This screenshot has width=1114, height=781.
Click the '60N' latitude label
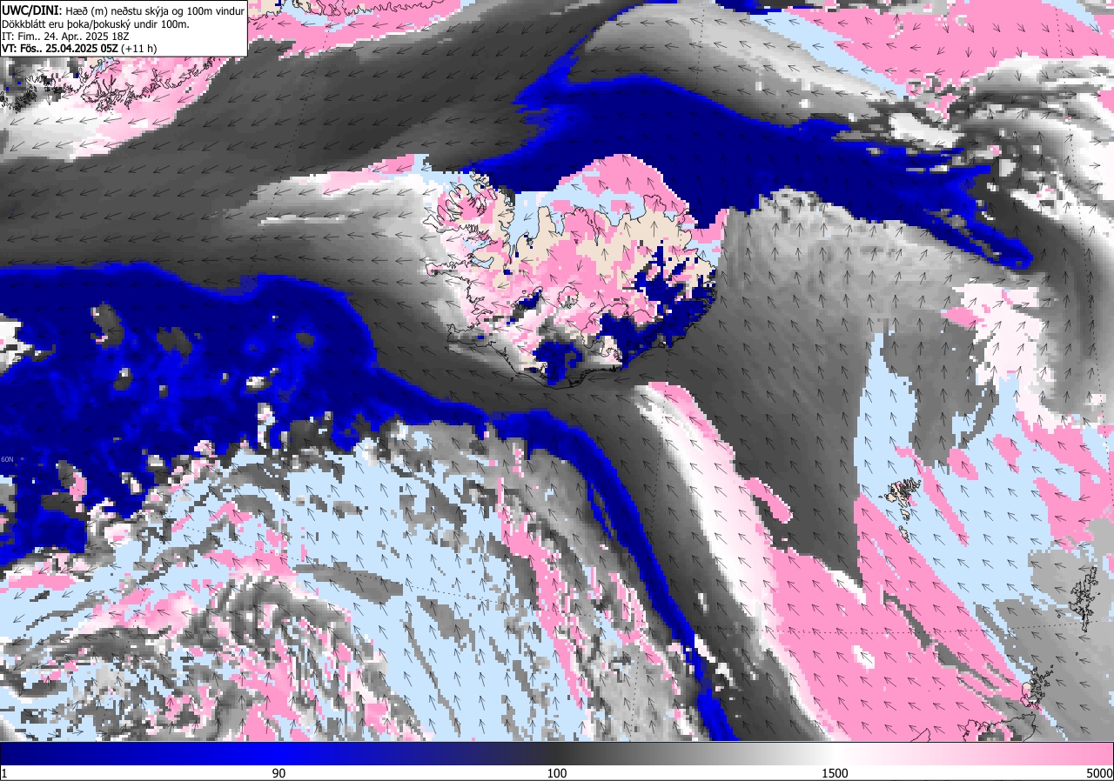7,459
